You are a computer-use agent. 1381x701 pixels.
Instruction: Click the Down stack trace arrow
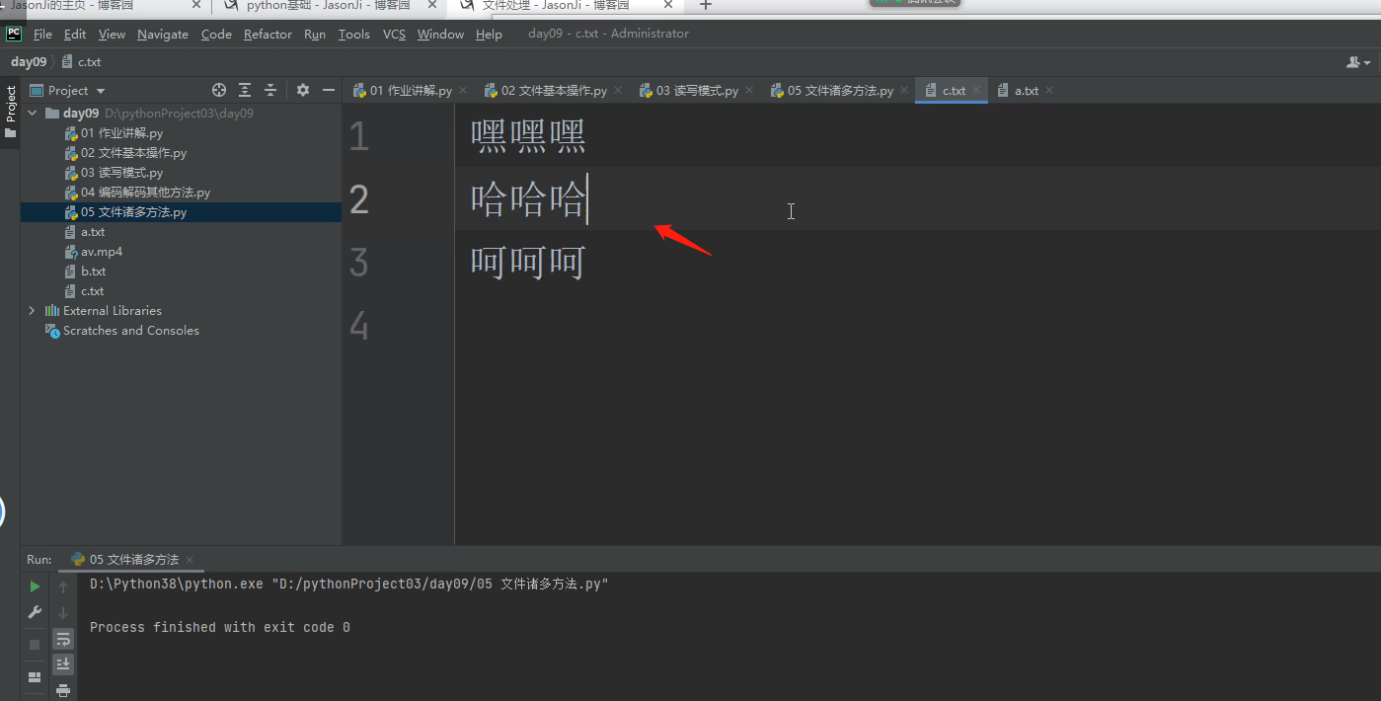tap(63, 612)
